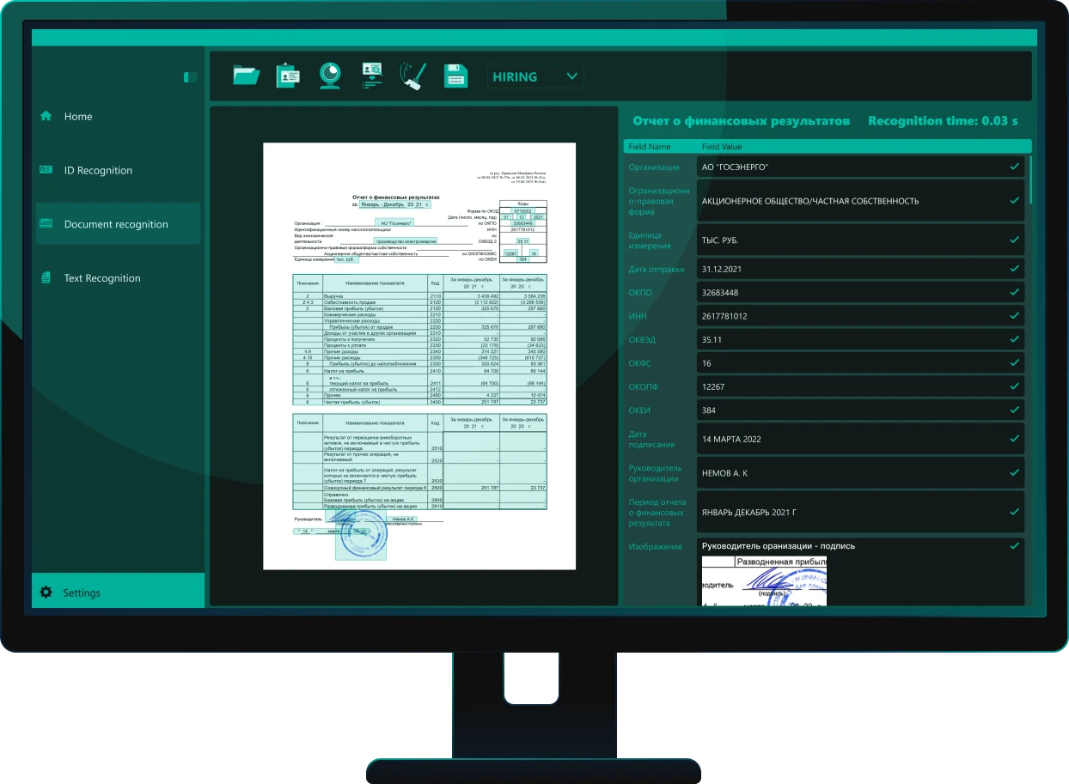Start webcam capture from the toolbar
The height and width of the screenshot is (784, 1069).
(330, 76)
